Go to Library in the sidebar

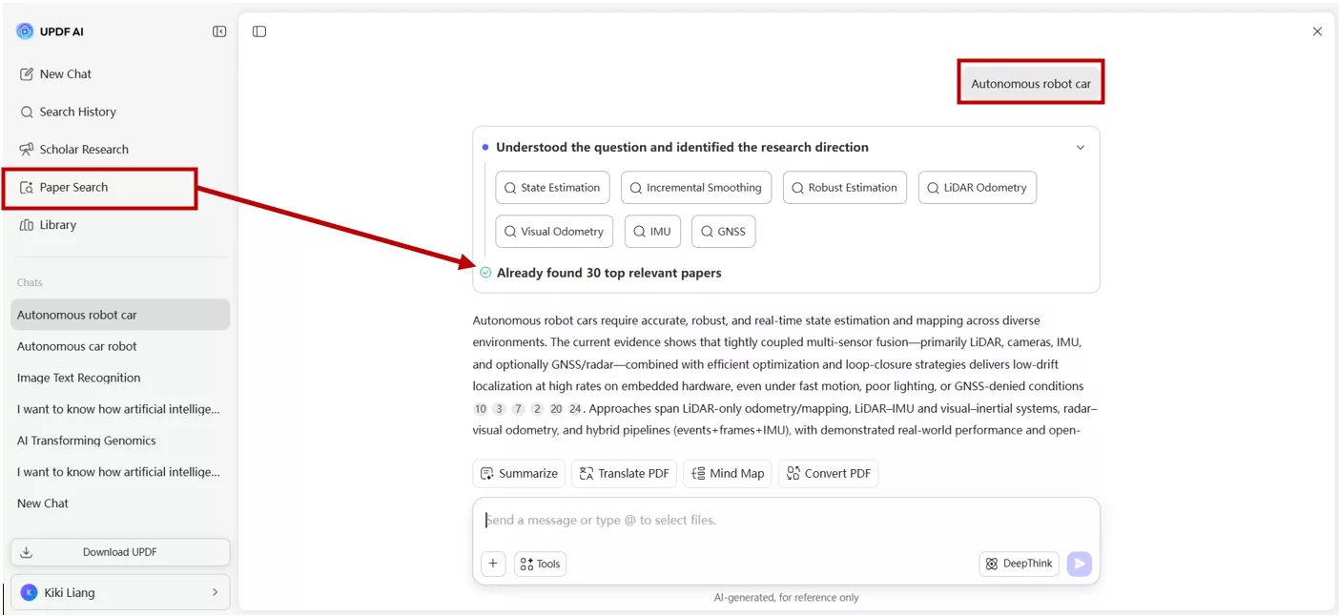[57, 225]
